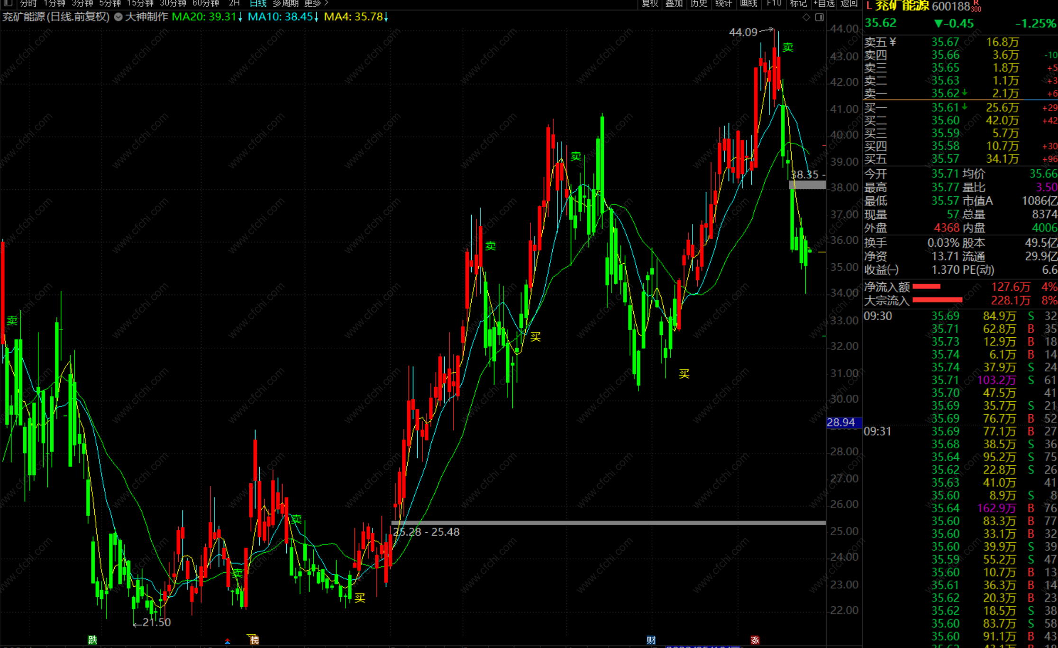The height and width of the screenshot is (648, 1058).
Task: Toggle 画线 drawing mode
Action: click(748, 3)
